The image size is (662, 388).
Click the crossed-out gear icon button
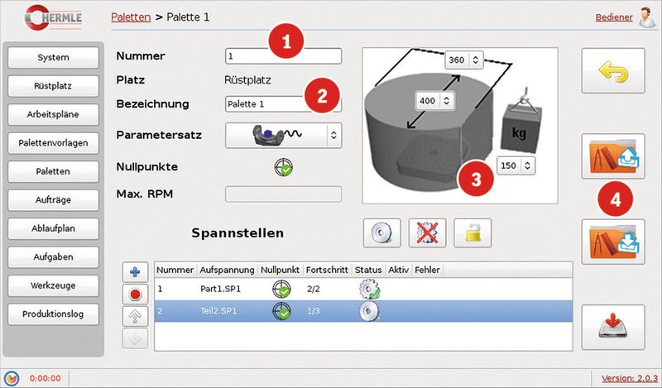coord(427,233)
